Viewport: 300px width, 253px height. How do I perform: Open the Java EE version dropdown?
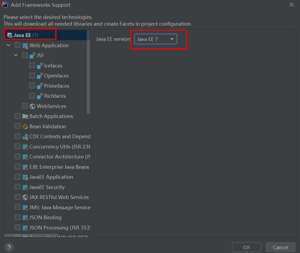[x=156, y=39]
